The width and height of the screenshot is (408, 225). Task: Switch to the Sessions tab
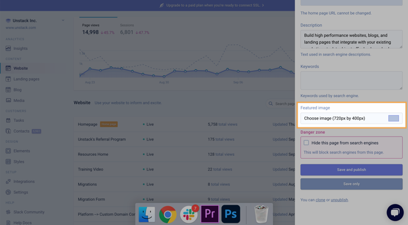click(127, 26)
